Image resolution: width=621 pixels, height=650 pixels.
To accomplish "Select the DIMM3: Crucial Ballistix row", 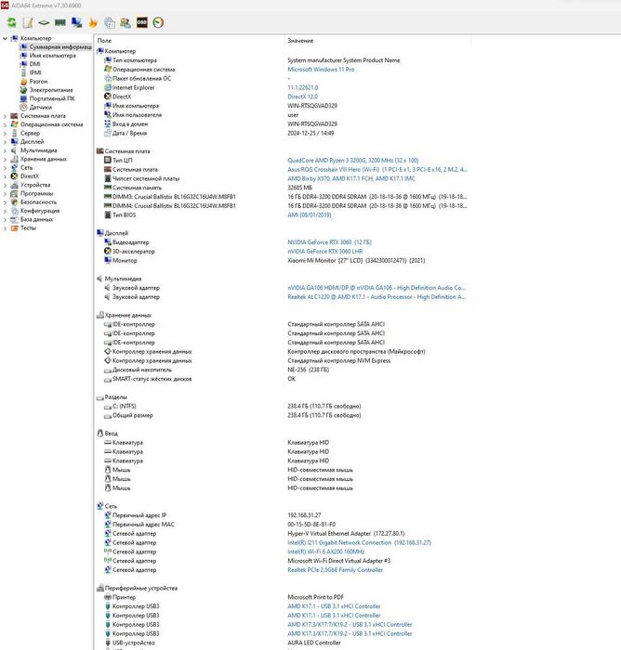I will (x=174, y=197).
